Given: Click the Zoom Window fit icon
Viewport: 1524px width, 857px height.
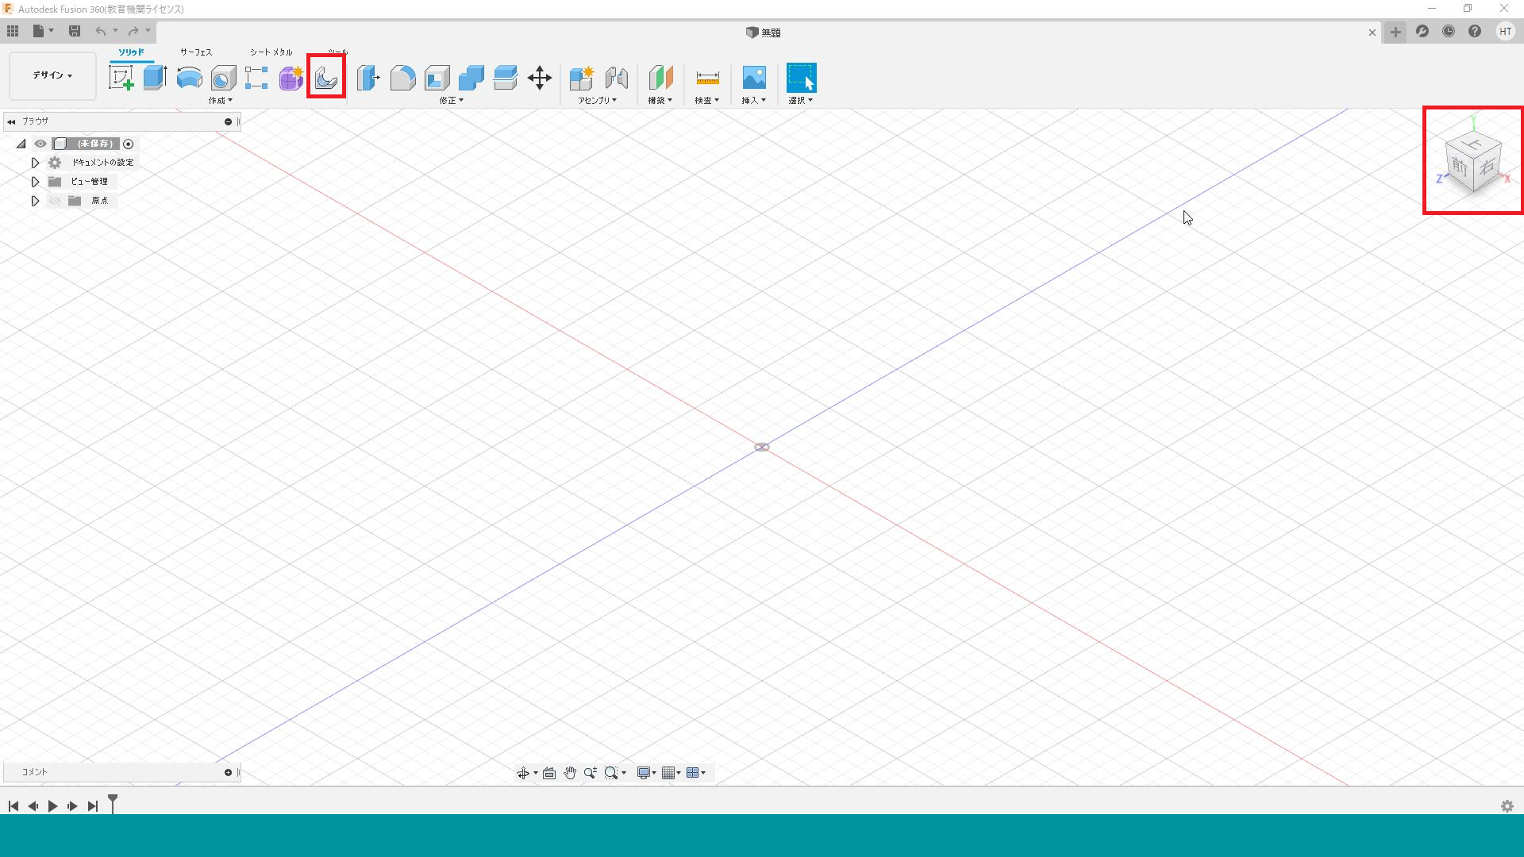Looking at the screenshot, I should (610, 773).
